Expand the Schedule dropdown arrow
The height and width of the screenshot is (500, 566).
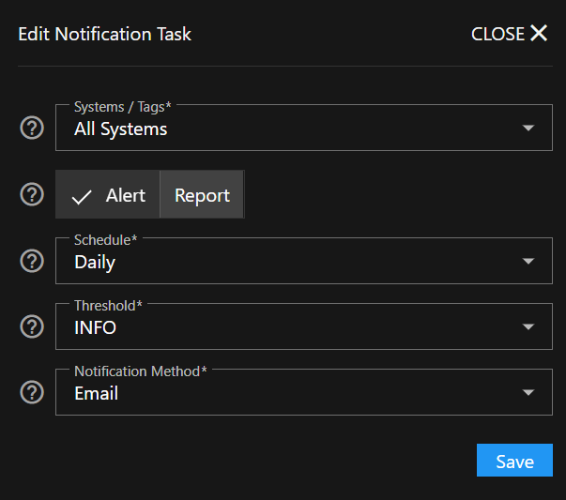528,261
